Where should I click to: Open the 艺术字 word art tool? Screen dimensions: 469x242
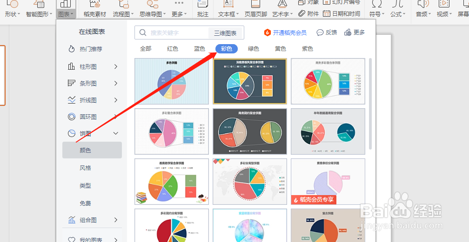click(x=282, y=9)
